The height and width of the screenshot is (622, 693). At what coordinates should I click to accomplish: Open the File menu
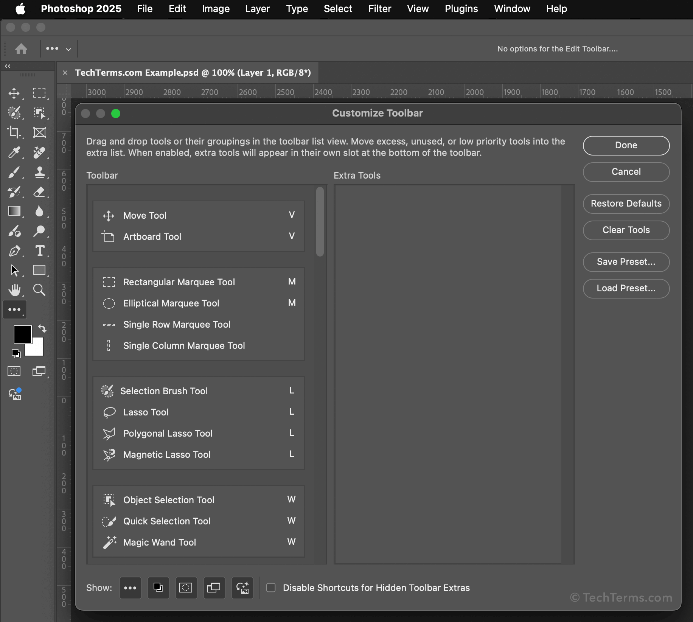[145, 9]
